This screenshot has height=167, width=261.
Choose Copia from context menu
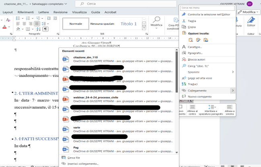point(208,27)
